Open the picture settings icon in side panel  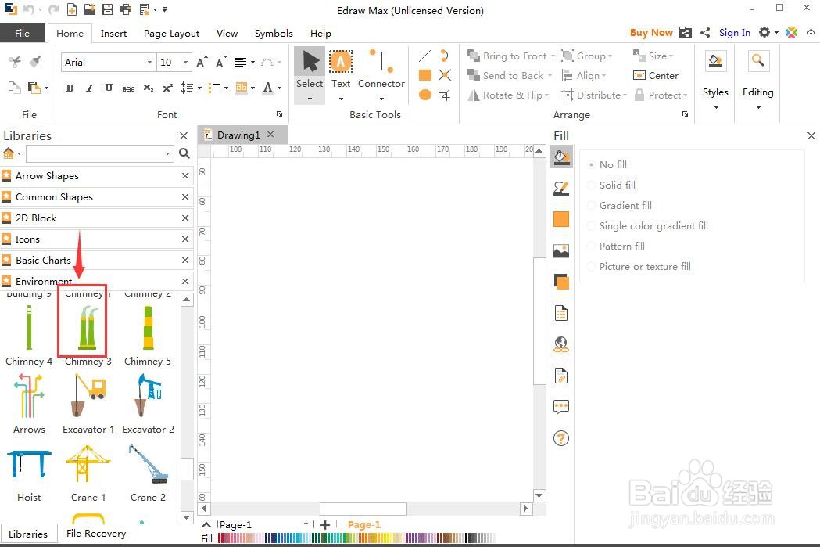(x=561, y=250)
